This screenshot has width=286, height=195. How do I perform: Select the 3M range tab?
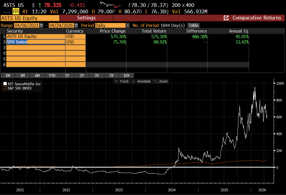click(x=22, y=76)
